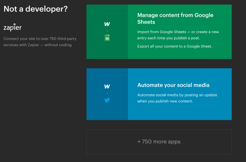Click the Import from Google Sheets description
This screenshot has height=162, width=246.
[x=178, y=35]
